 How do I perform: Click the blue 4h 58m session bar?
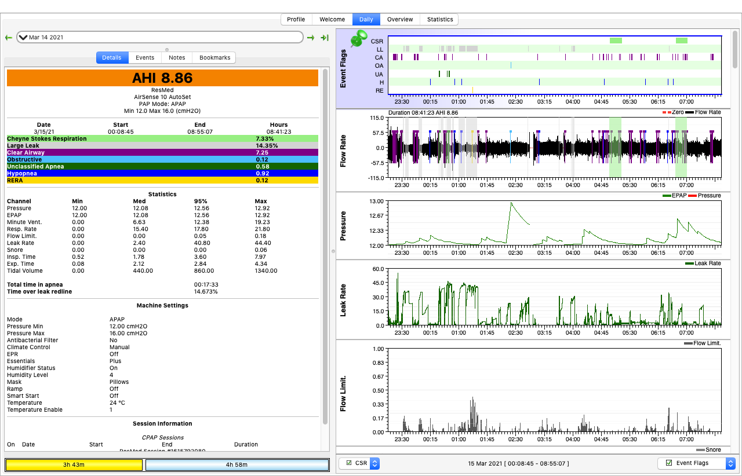pyautogui.click(x=237, y=464)
